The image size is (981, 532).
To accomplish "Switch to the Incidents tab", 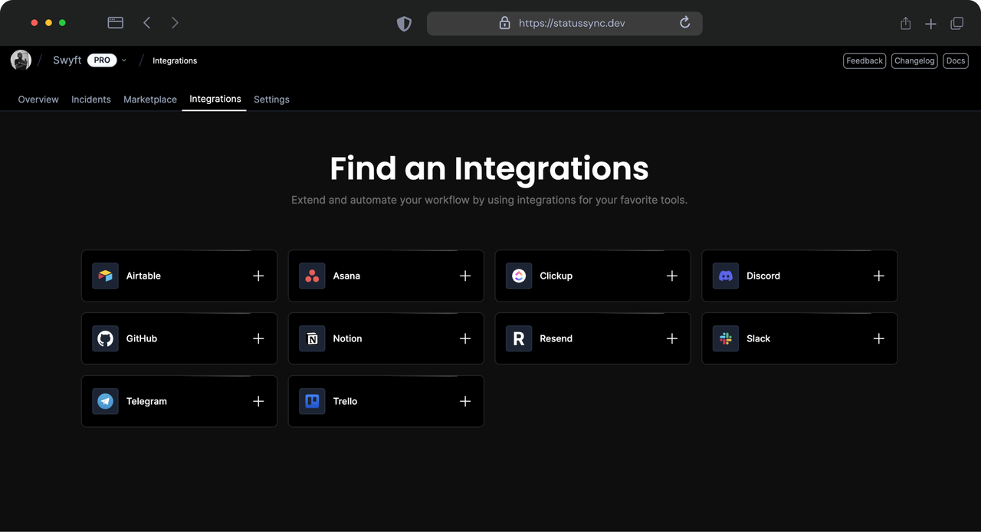I will [x=91, y=100].
